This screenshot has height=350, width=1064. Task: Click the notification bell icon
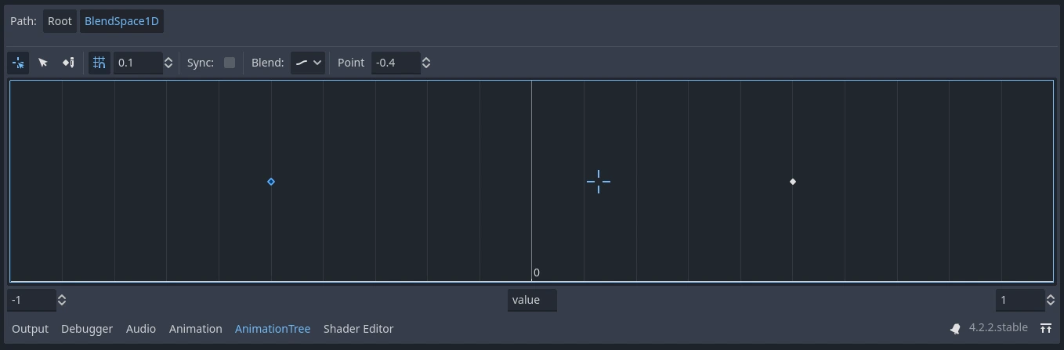pos(955,329)
